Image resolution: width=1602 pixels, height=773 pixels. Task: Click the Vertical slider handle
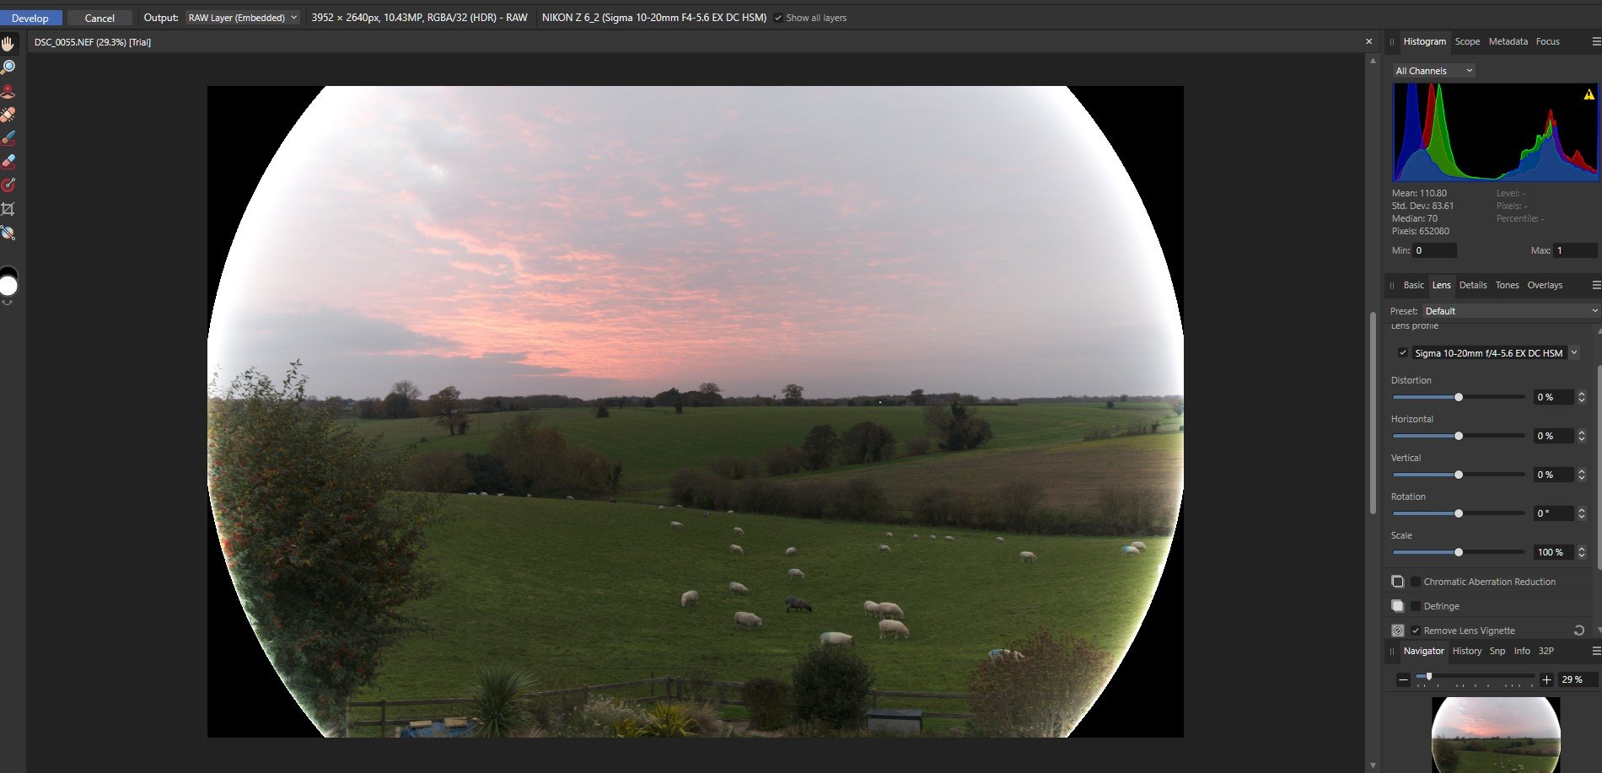(1459, 475)
